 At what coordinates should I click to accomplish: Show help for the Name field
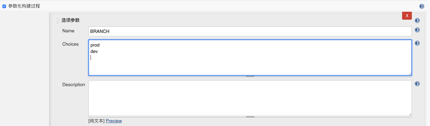417,30
